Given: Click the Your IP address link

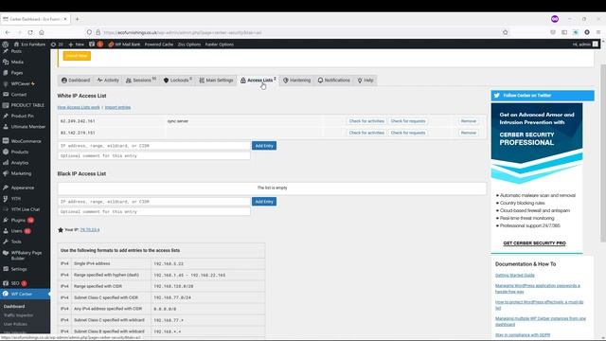Looking at the screenshot, I should click(90, 229).
